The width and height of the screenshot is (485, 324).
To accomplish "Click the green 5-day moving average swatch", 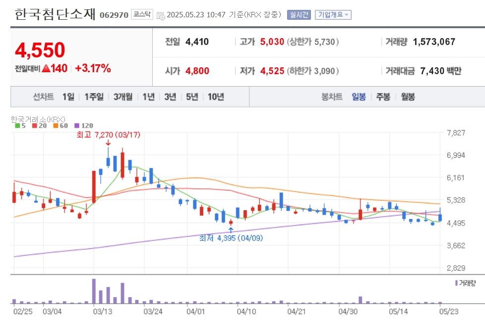I will (18, 126).
